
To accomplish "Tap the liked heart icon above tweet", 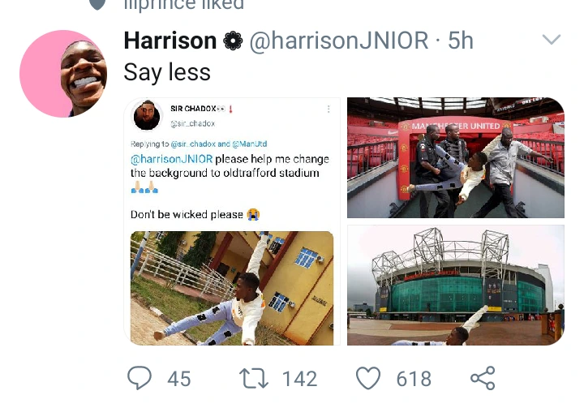I will 97,5.
